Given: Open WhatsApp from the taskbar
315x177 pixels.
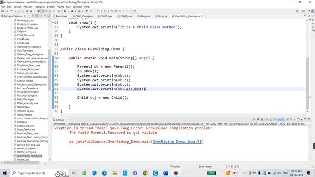Looking at the screenshot, I should [x=84, y=173].
